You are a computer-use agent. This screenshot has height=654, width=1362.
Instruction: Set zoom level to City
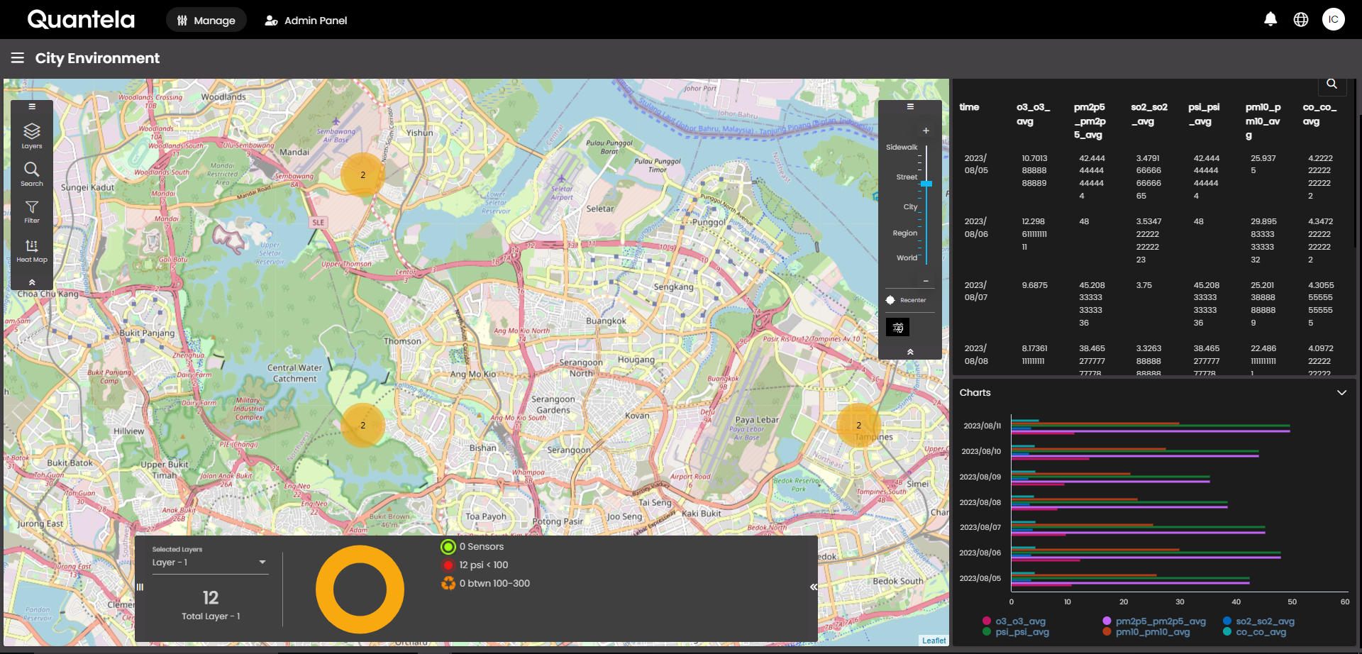point(911,207)
